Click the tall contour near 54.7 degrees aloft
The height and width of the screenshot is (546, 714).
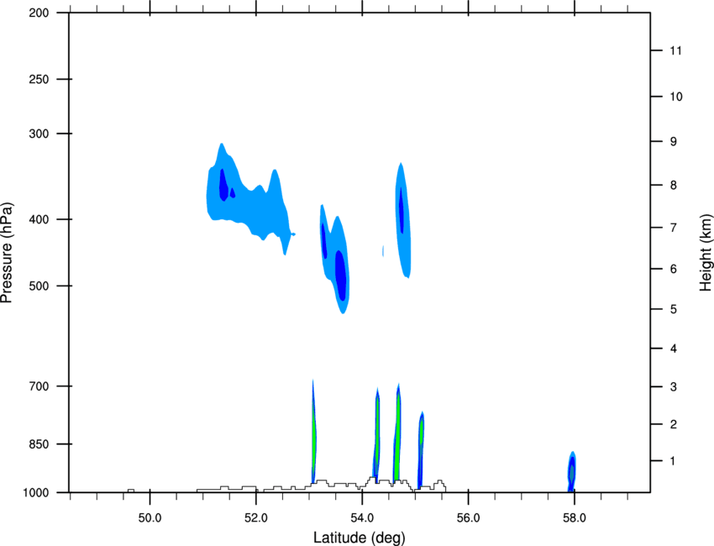(x=402, y=220)
